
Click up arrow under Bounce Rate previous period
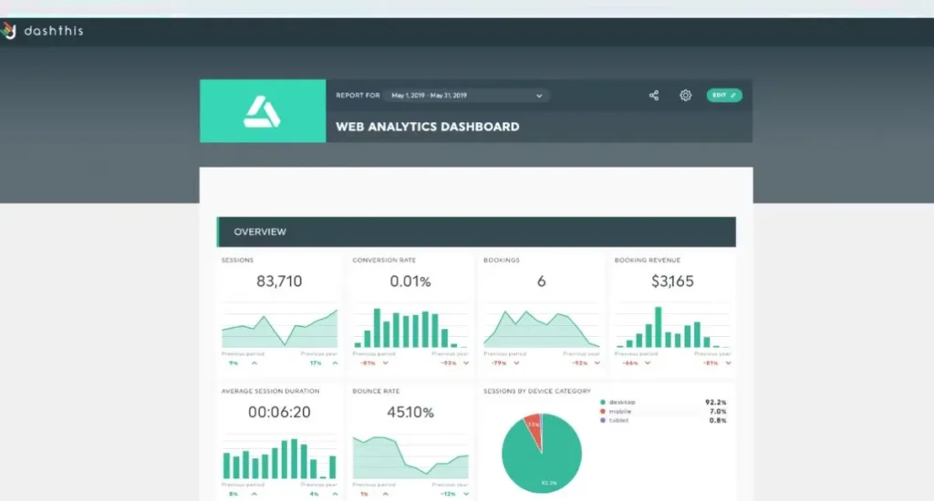(x=386, y=495)
